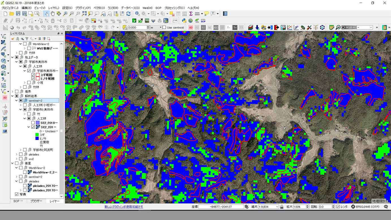The width and height of the screenshot is (391, 220).
Task: Open the help contents icon
Action: [x=225, y=14]
